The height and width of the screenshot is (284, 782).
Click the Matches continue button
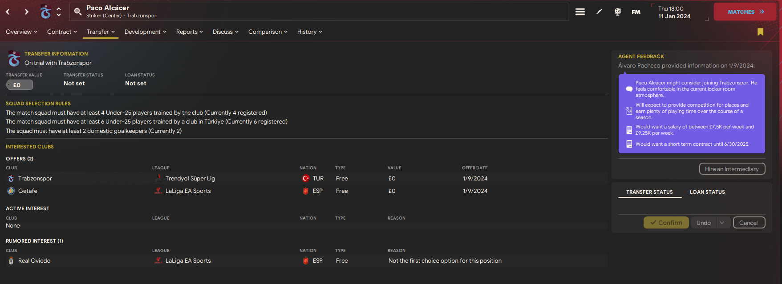[x=745, y=12]
